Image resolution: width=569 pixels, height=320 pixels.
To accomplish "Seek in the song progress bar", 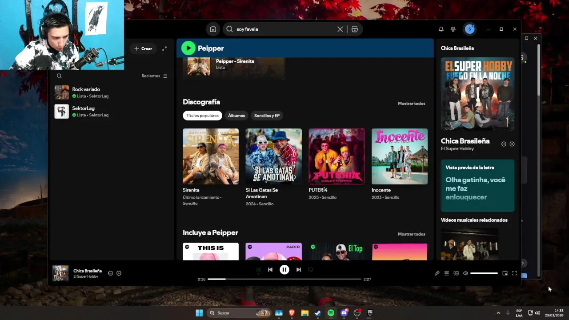I will pyautogui.click(x=284, y=279).
